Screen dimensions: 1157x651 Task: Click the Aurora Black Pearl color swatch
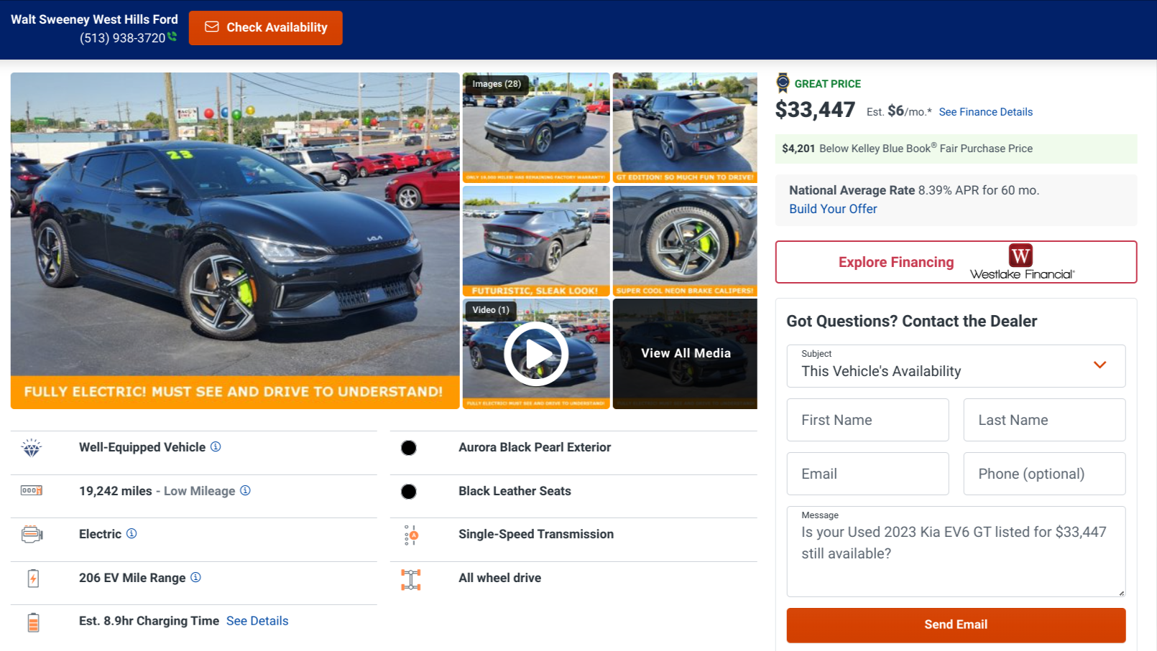[x=409, y=448]
